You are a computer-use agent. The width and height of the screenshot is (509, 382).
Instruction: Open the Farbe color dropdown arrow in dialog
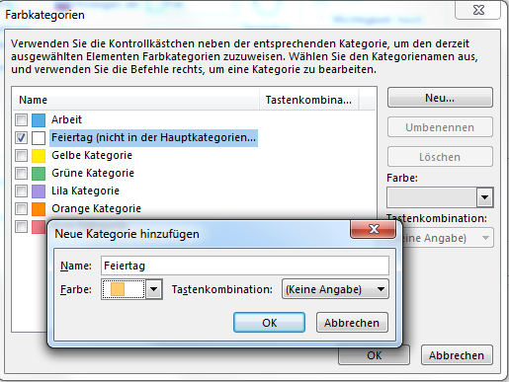pyautogui.click(x=154, y=289)
